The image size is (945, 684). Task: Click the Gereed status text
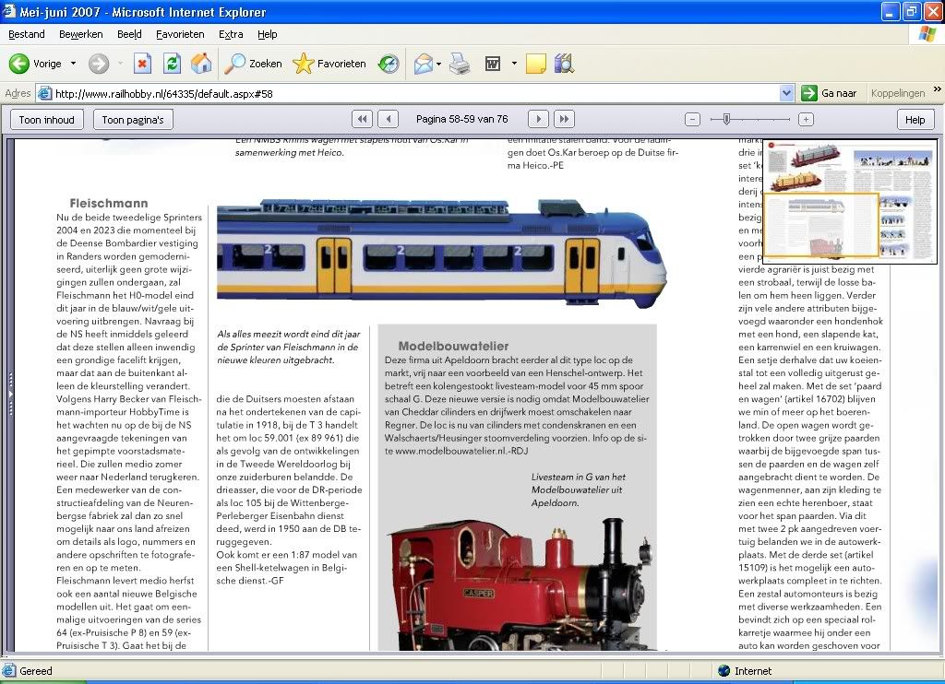click(36, 671)
